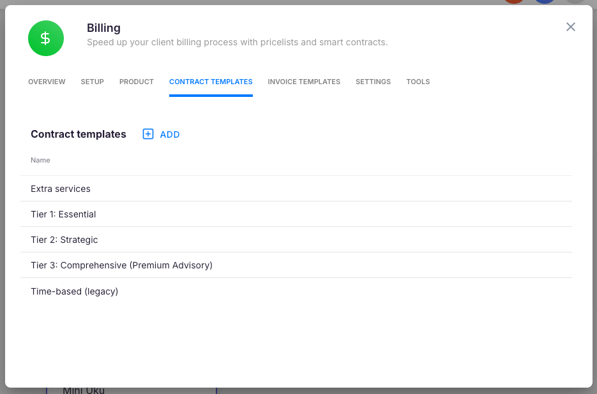
Task: Open the Extra services template
Action: 61,189
